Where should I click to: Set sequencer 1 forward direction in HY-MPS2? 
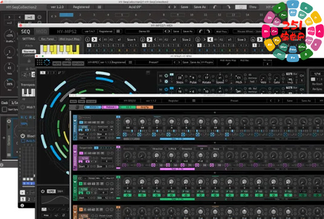point(94,39)
